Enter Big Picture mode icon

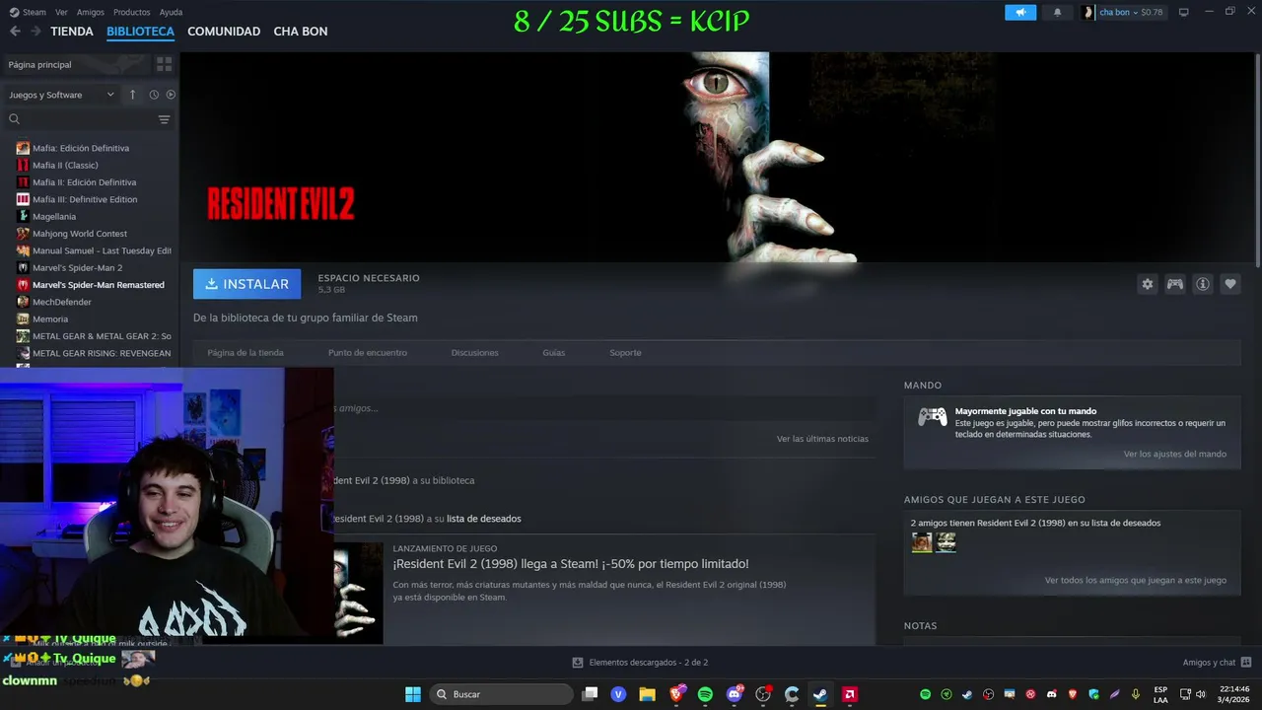pos(1184,12)
